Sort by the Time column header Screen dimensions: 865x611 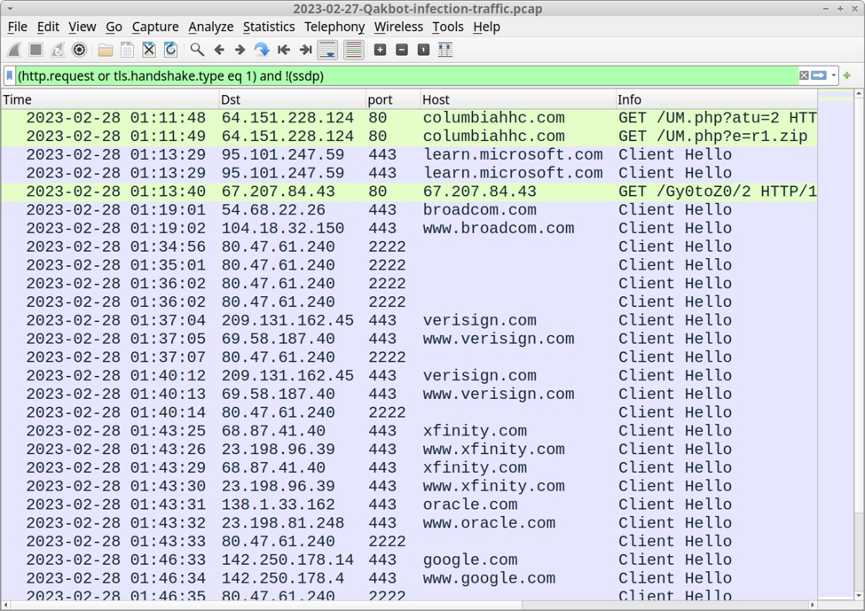point(110,99)
